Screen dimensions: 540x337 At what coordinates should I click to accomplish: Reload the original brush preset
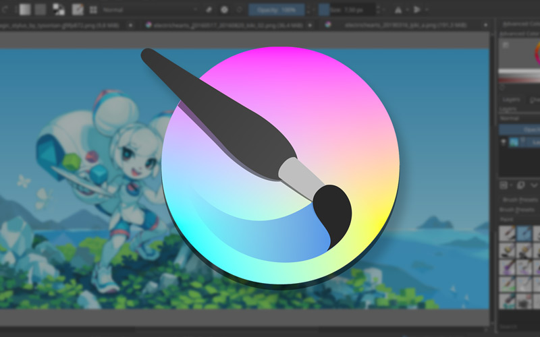240,9
